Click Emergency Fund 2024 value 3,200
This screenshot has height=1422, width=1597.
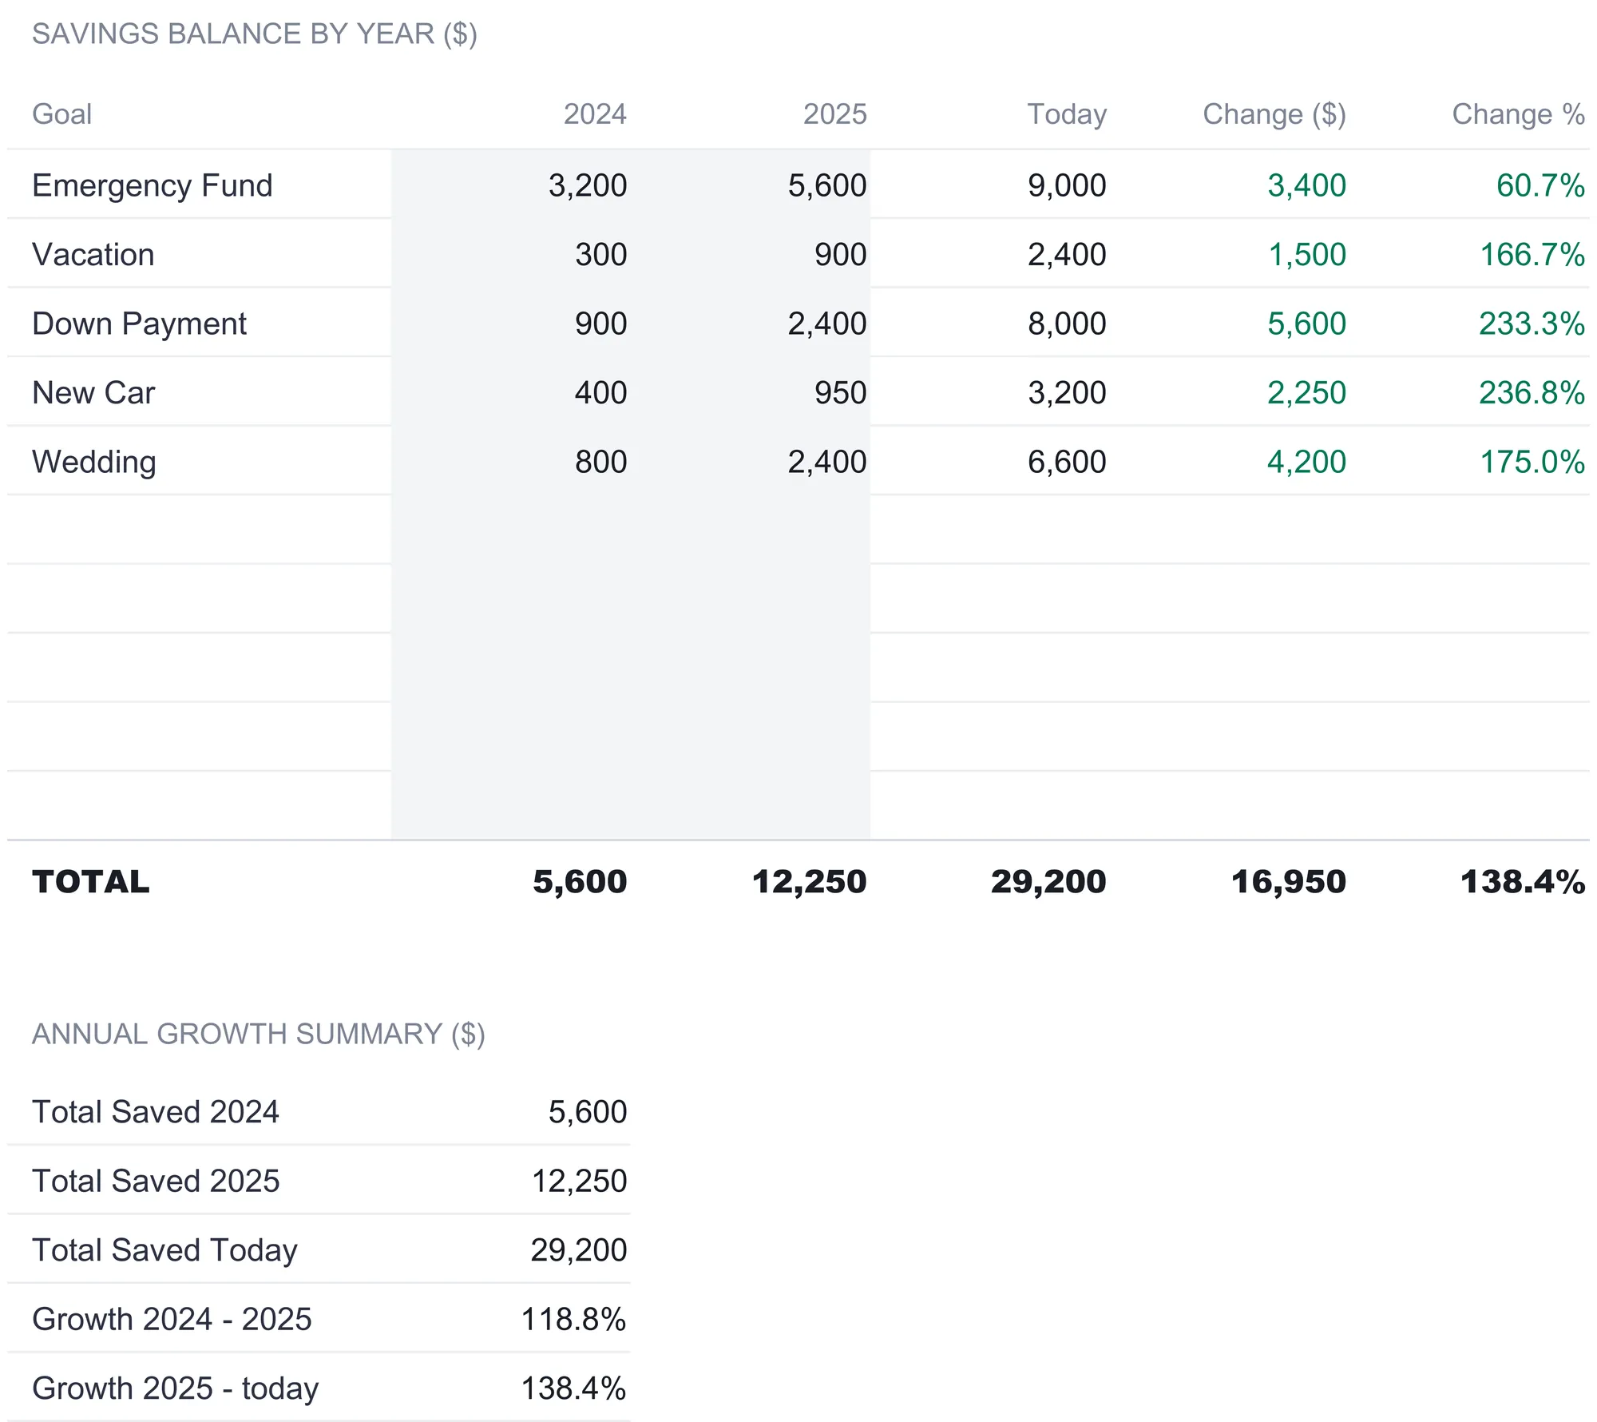pyautogui.click(x=588, y=185)
